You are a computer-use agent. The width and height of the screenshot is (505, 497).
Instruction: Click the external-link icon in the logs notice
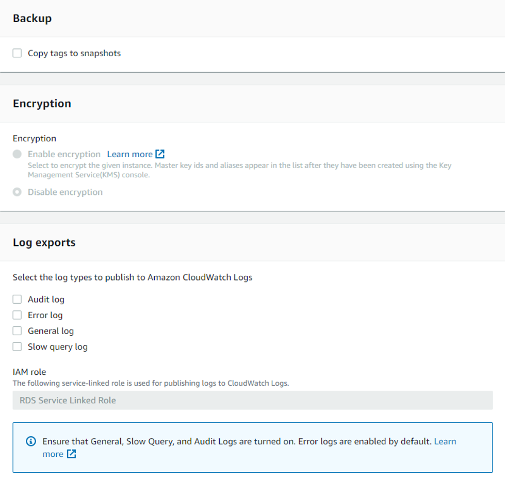pyautogui.click(x=72, y=454)
